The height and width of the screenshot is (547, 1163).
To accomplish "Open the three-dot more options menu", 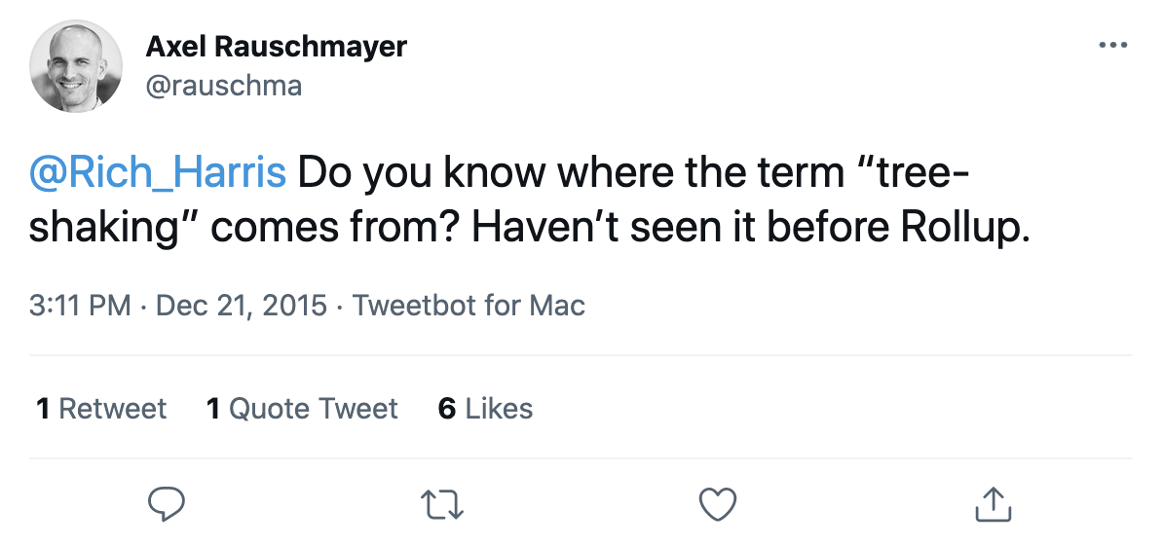I will (x=1111, y=46).
